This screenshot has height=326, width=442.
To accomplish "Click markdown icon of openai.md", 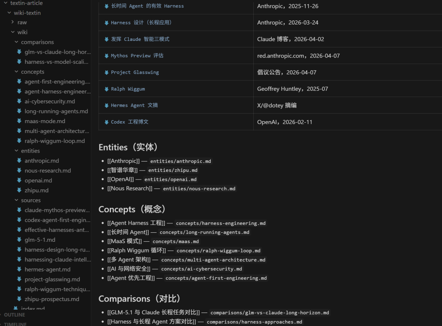I will tap(19, 180).
